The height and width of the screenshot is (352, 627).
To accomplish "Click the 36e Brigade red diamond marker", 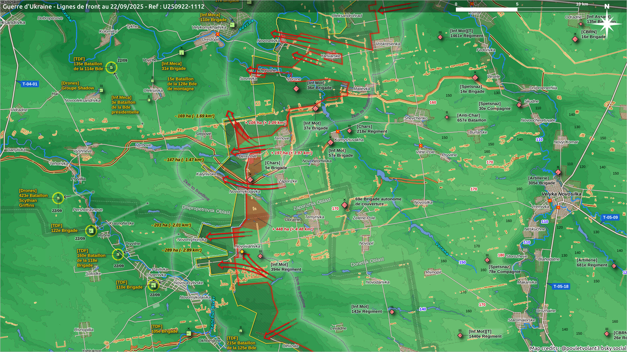I will point(296,89).
